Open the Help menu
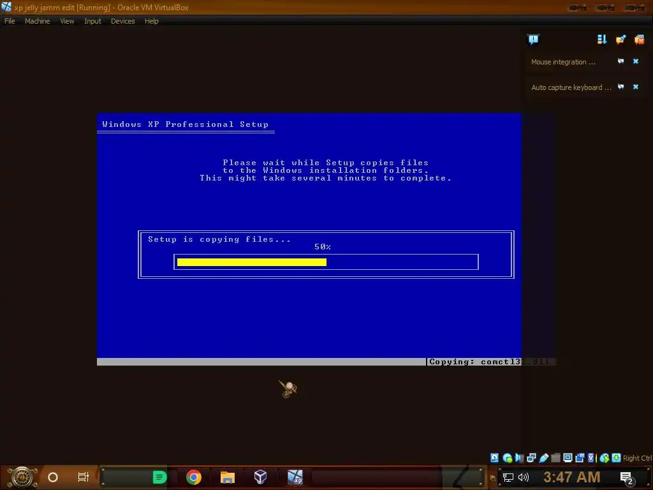The width and height of the screenshot is (653, 490). pos(152,21)
